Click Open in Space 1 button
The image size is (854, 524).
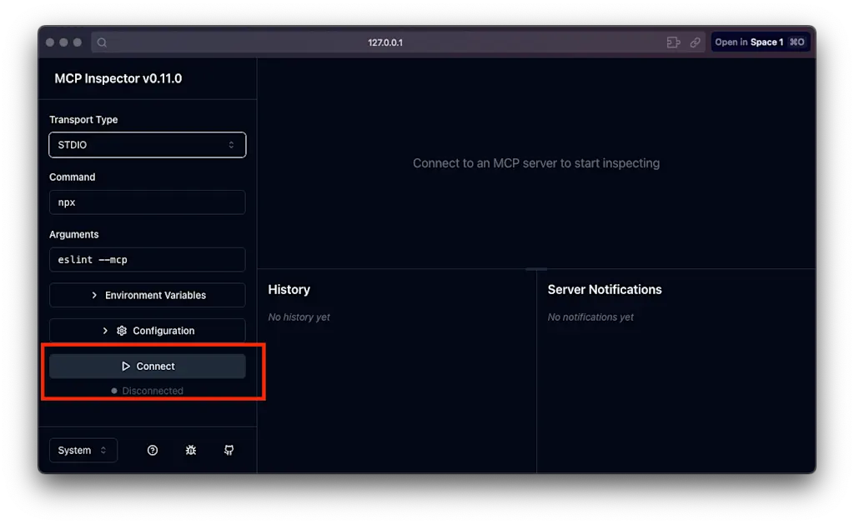pyautogui.click(x=760, y=42)
